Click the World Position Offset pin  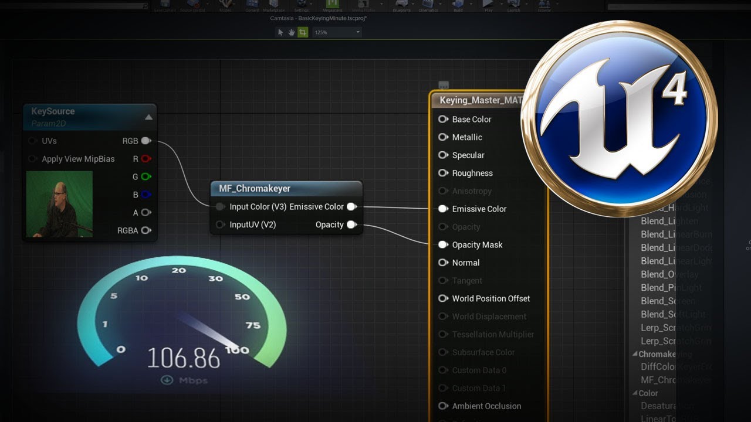coord(444,298)
